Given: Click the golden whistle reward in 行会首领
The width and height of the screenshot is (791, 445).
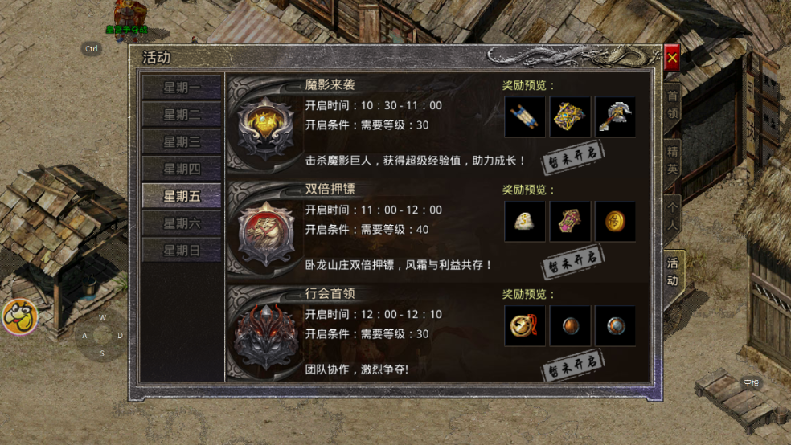Looking at the screenshot, I should click(525, 325).
